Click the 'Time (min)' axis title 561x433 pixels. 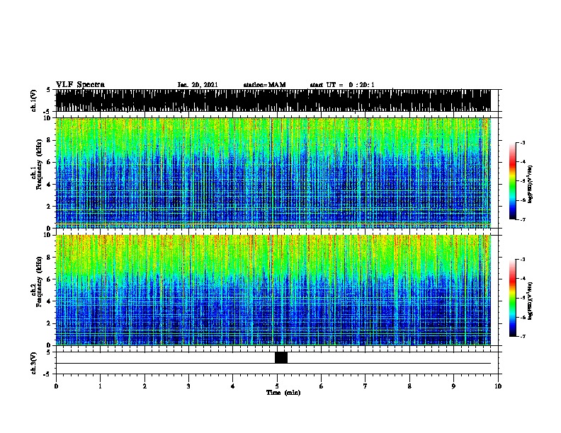tap(283, 393)
